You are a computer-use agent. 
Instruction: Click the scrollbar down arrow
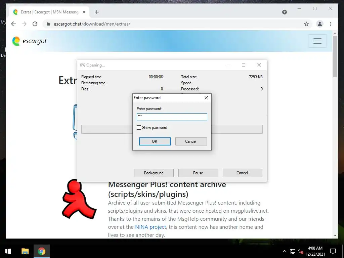[335, 235]
